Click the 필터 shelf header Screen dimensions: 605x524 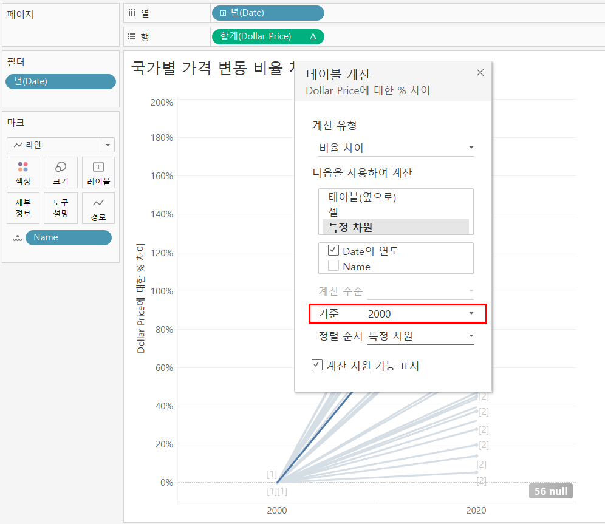point(16,62)
